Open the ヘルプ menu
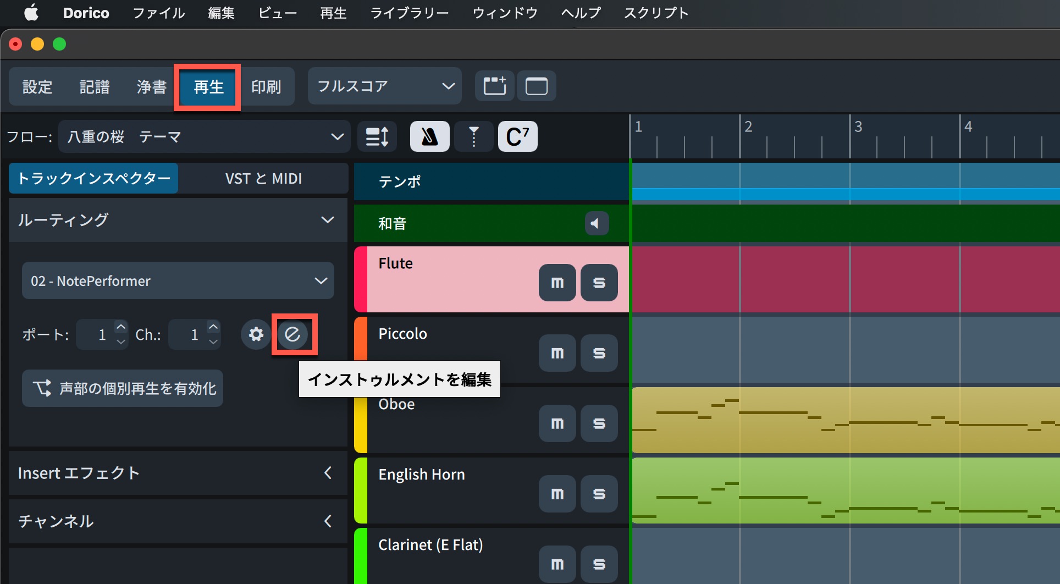This screenshot has width=1060, height=584. point(581,13)
